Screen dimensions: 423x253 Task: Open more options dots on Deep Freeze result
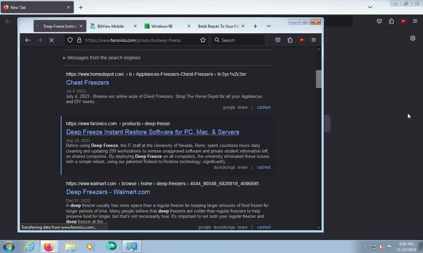point(252,167)
